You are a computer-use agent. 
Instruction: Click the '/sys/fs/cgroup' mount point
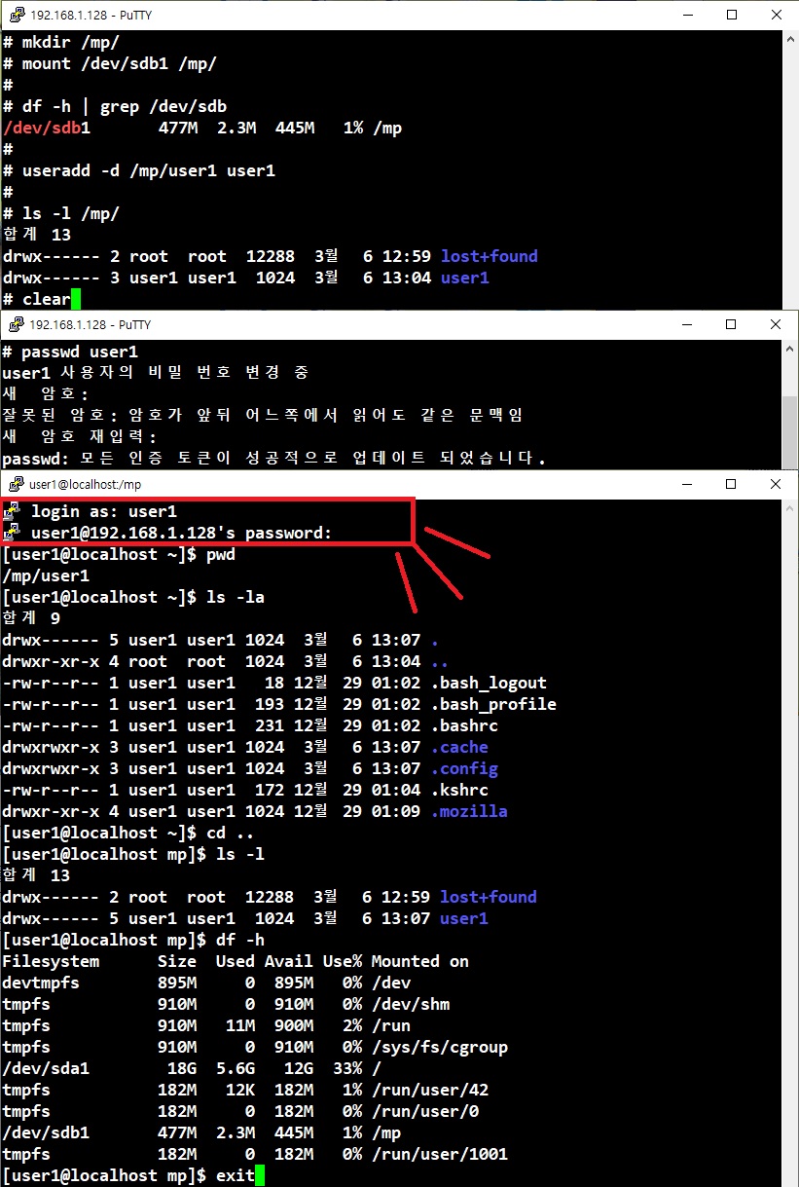pos(440,1048)
